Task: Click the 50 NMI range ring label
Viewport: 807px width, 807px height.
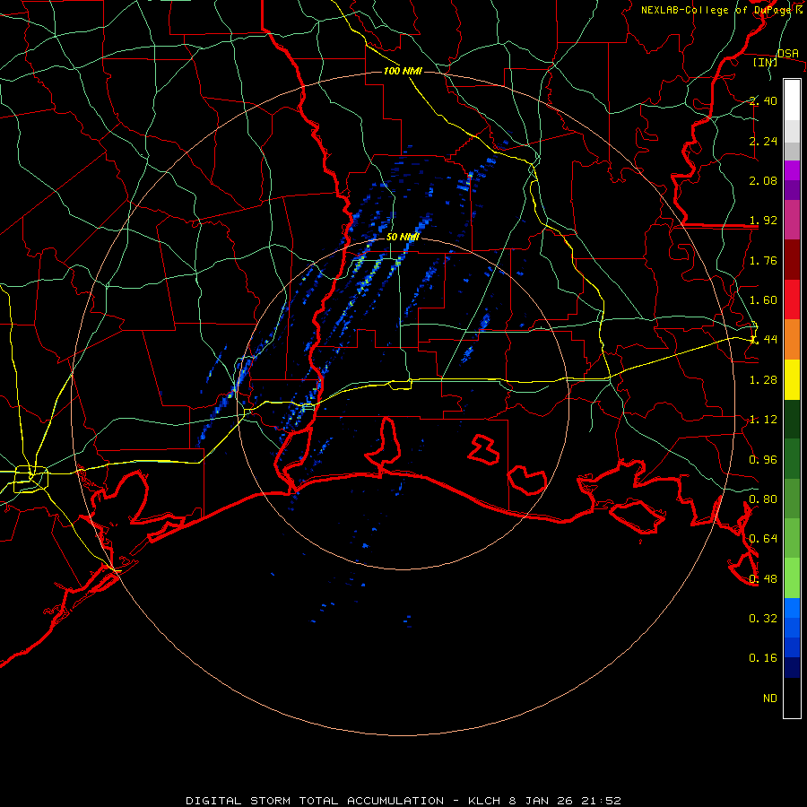Action: tap(403, 237)
